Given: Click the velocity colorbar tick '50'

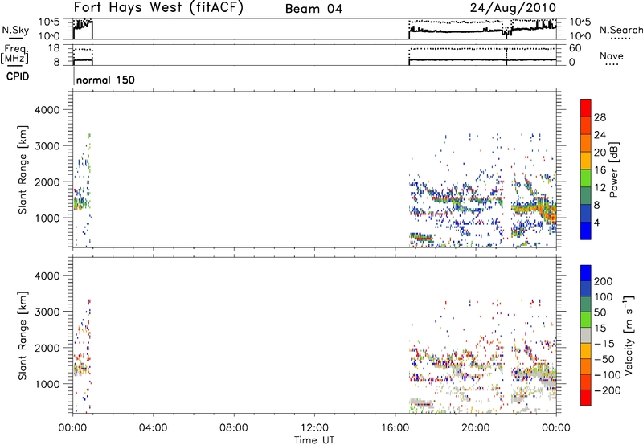Looking at the screenshot, I should pos(600,312).
